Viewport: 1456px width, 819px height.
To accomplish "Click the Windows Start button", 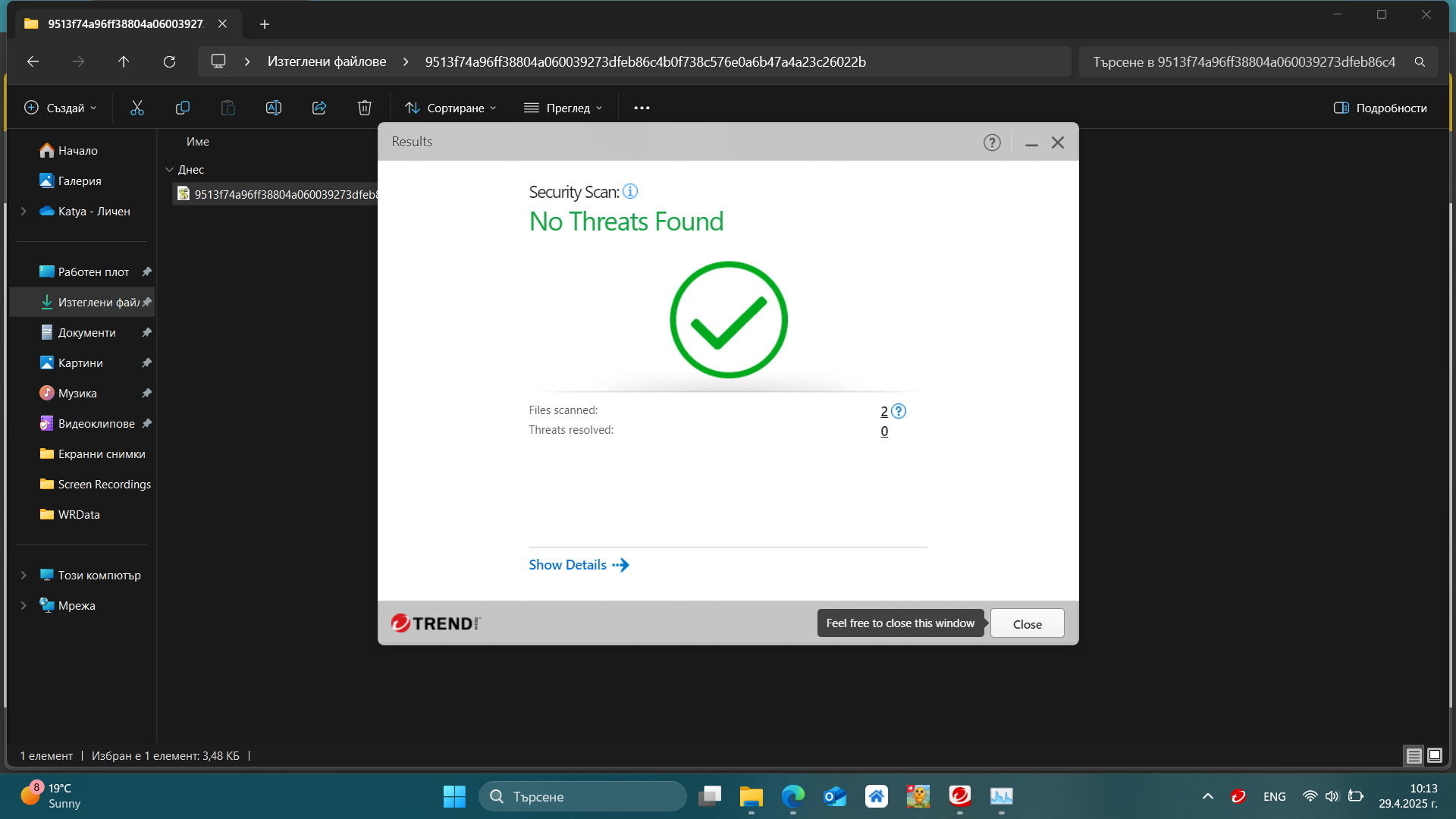I will point(454,795).
